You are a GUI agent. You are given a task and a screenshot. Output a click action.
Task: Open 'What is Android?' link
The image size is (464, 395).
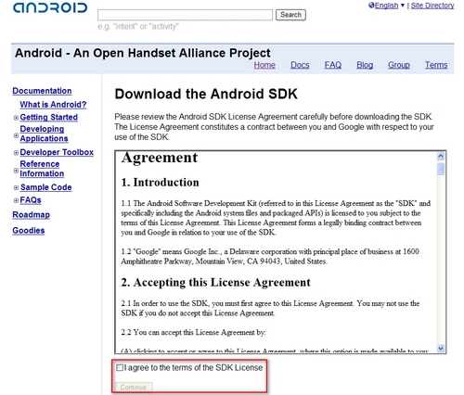[53, 105]
